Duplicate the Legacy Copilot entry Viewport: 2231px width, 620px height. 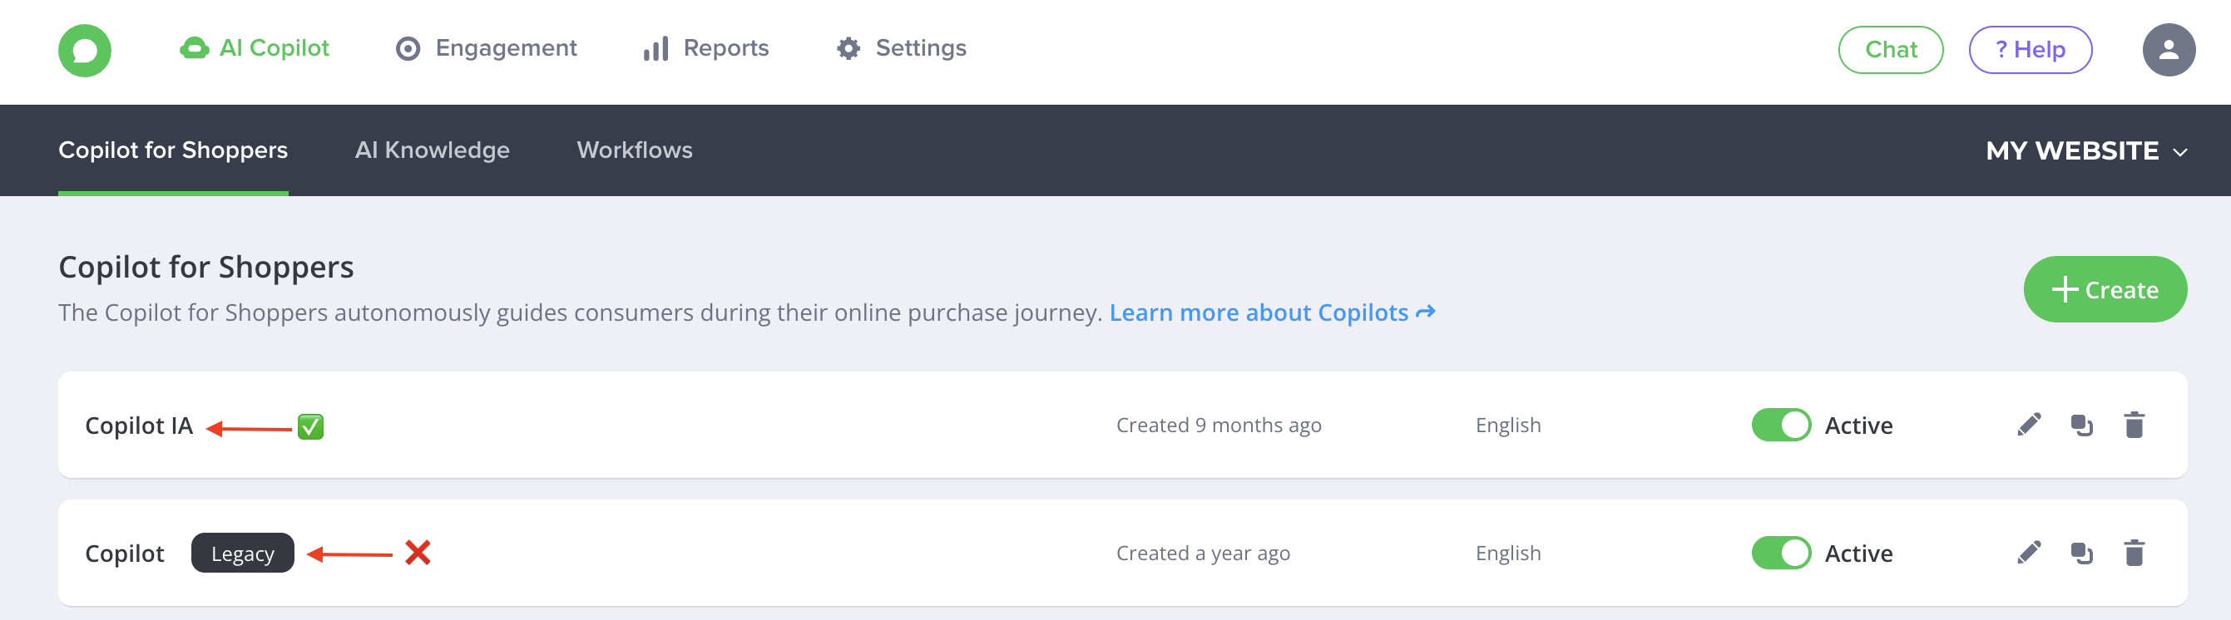(x=2081, y=553)
